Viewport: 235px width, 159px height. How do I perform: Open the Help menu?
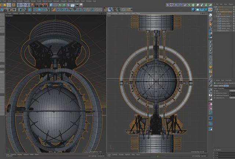point(94,1)
